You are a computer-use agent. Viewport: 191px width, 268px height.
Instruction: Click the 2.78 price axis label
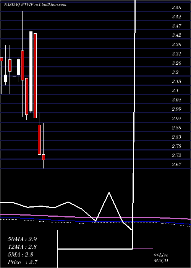(176, 146)
